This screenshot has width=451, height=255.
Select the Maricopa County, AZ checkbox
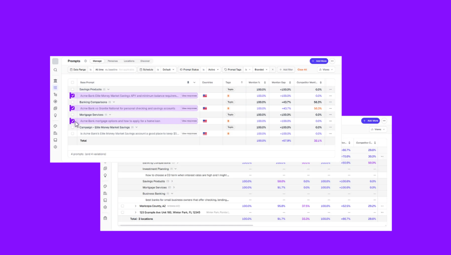[x=123, y=206]
